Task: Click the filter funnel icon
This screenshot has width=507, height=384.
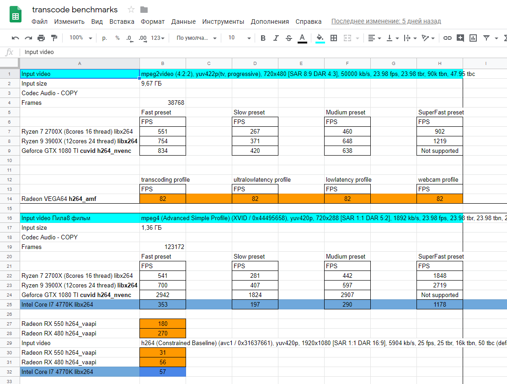Action: (486, 38)
